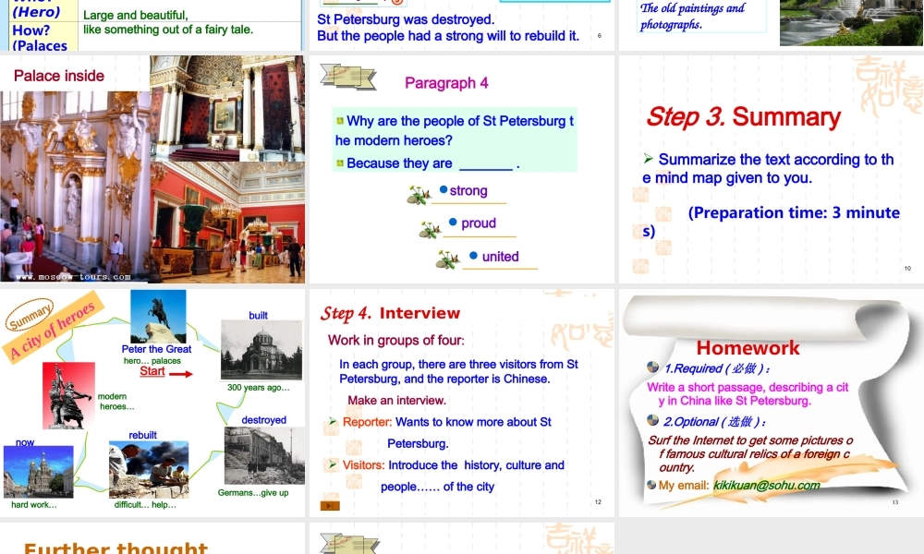Click the "Step 3. Summary" heading
924x554 pixels.
tap(743, 116)
